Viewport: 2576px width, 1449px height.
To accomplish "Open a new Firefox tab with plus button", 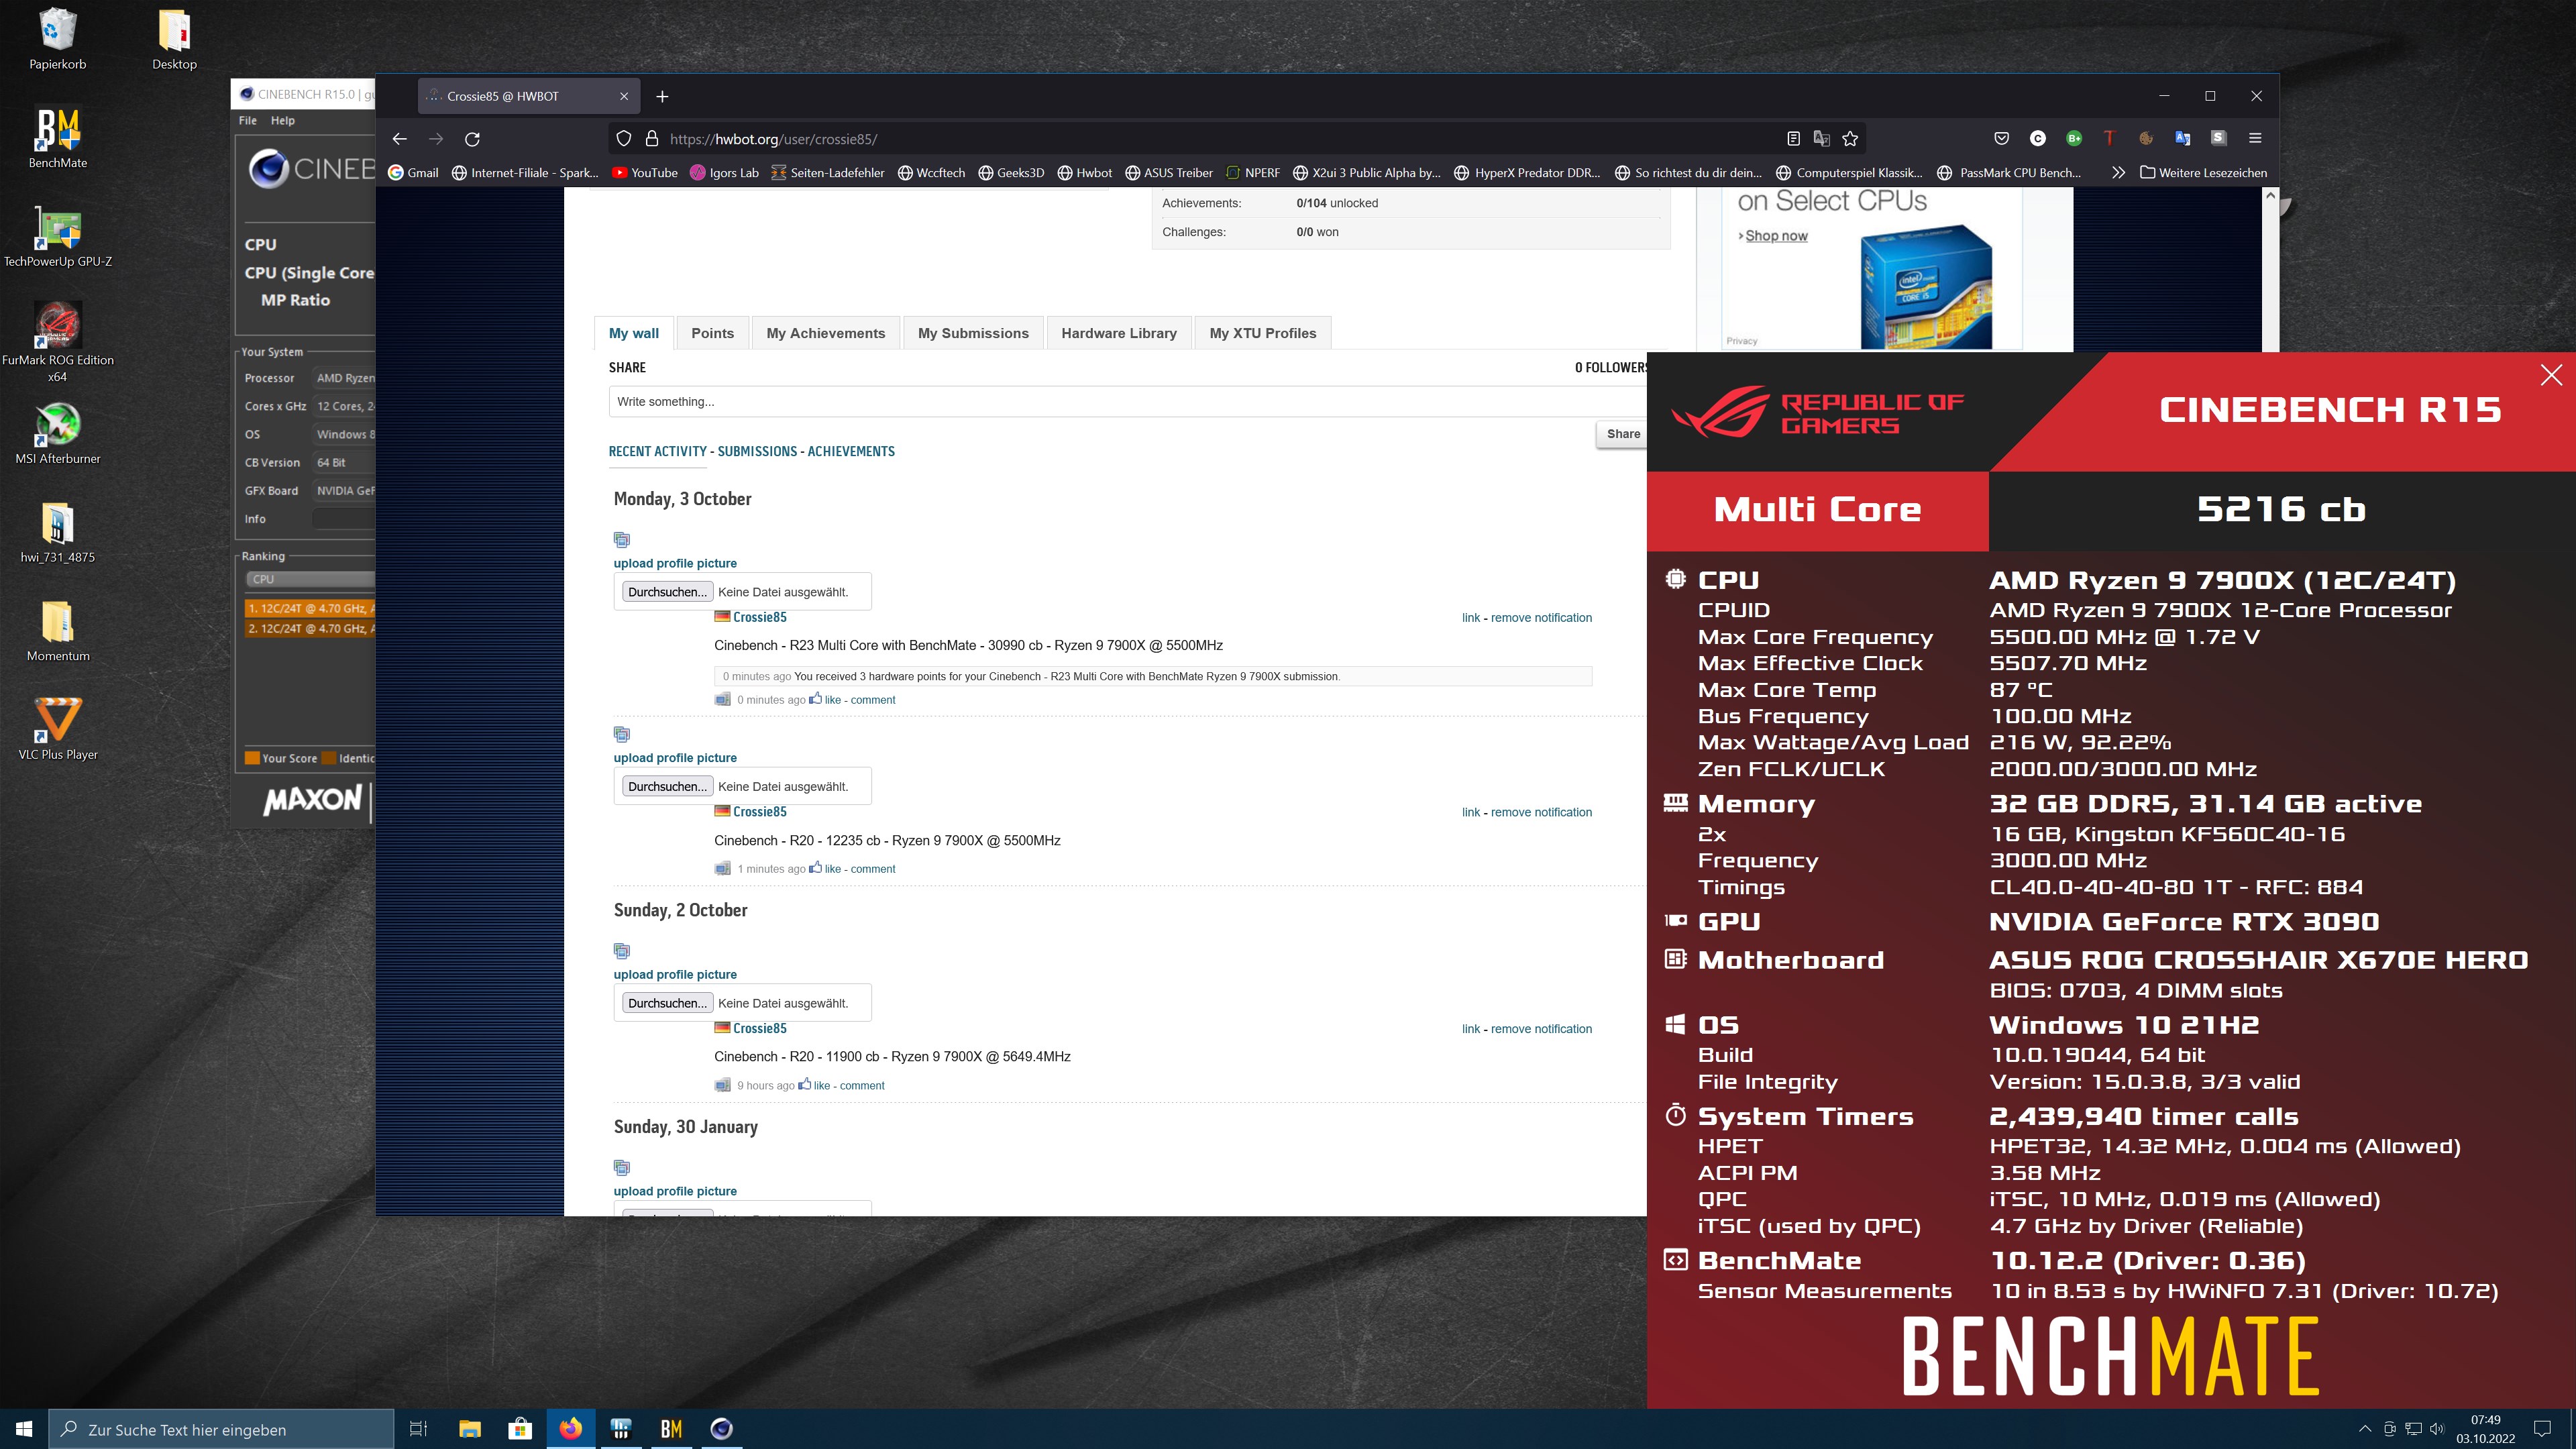I will 662,96.
